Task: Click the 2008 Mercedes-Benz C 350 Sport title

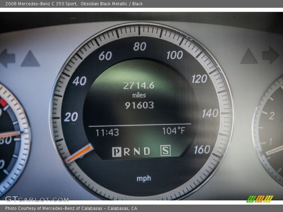Action: (x=41, y=4)
